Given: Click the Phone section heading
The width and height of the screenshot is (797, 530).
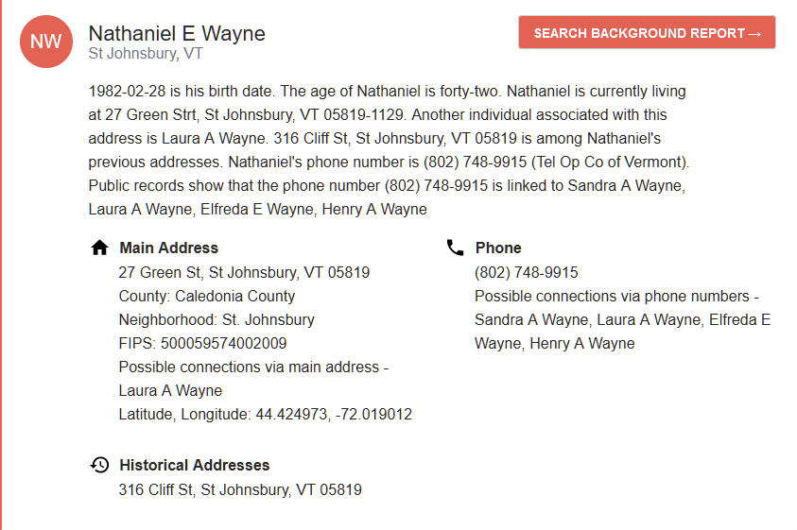Looking at the screenshot, I should (498, 248).
